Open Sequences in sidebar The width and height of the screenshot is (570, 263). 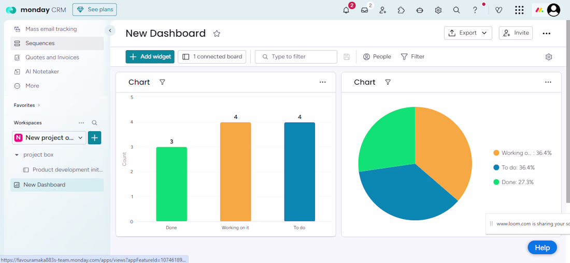point(57,43)
